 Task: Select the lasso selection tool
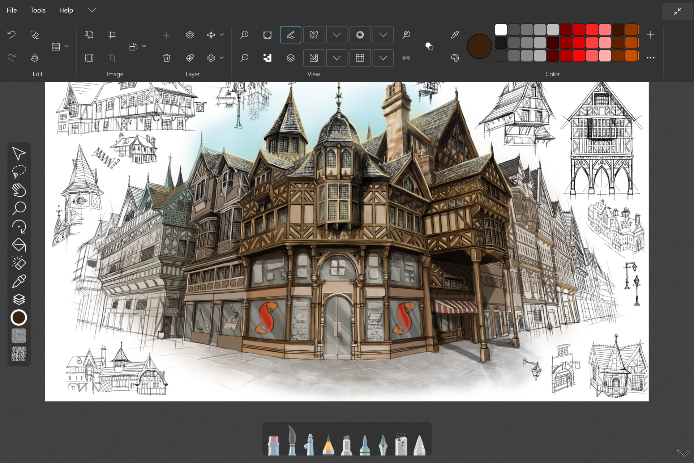(x=19, y=171)
